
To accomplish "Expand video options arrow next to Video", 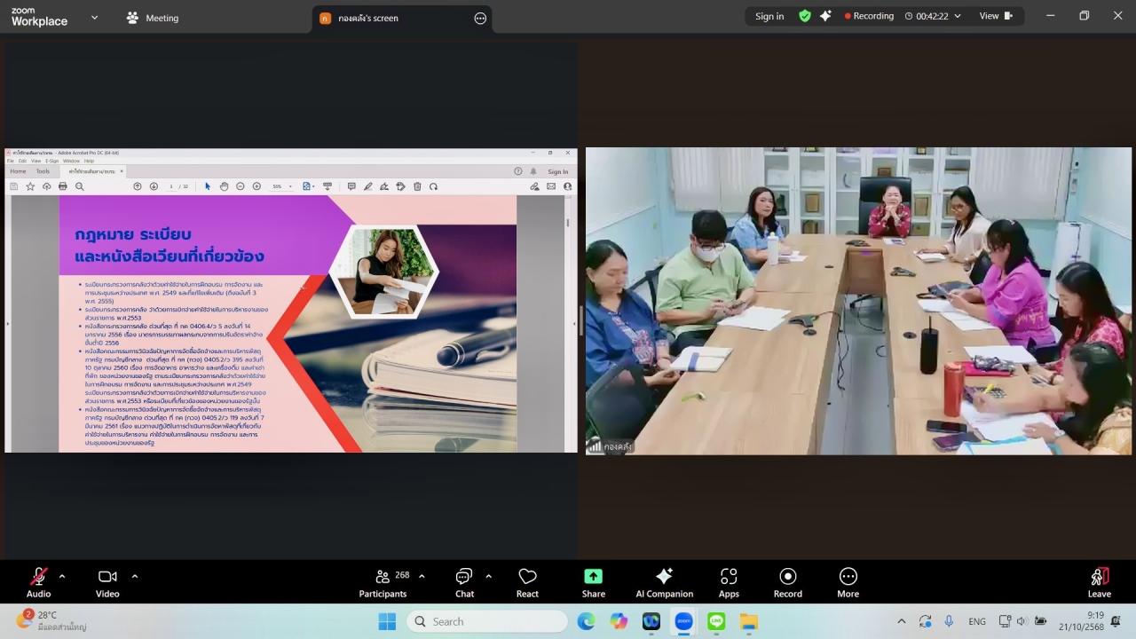I will pos(135,576).
